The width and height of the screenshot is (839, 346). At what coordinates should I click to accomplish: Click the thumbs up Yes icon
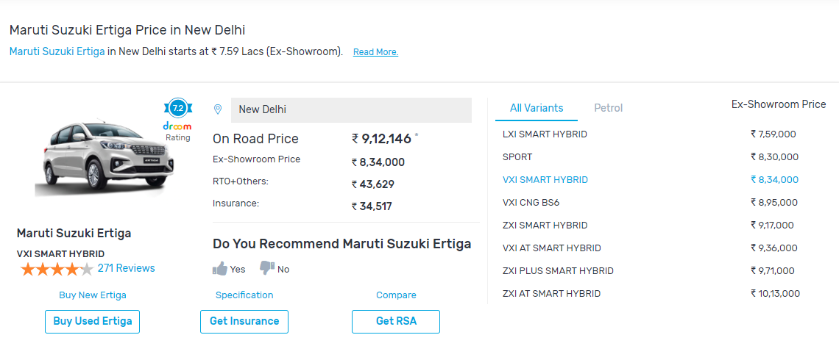(220, 268)
